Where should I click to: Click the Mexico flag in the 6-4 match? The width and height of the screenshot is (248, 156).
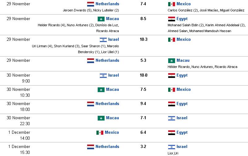pyautogui.click(x=100, y=133)
